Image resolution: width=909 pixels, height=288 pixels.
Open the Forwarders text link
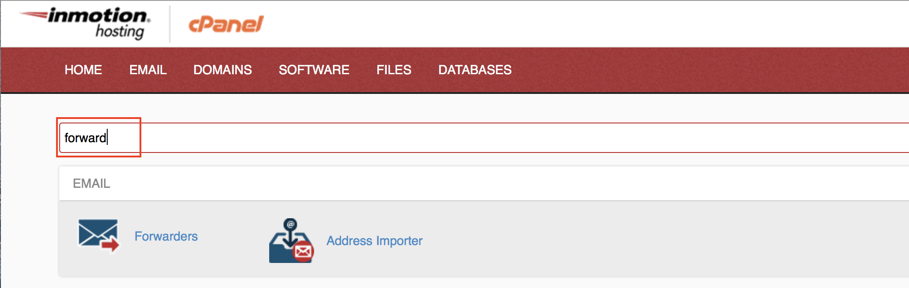point(166,236)
